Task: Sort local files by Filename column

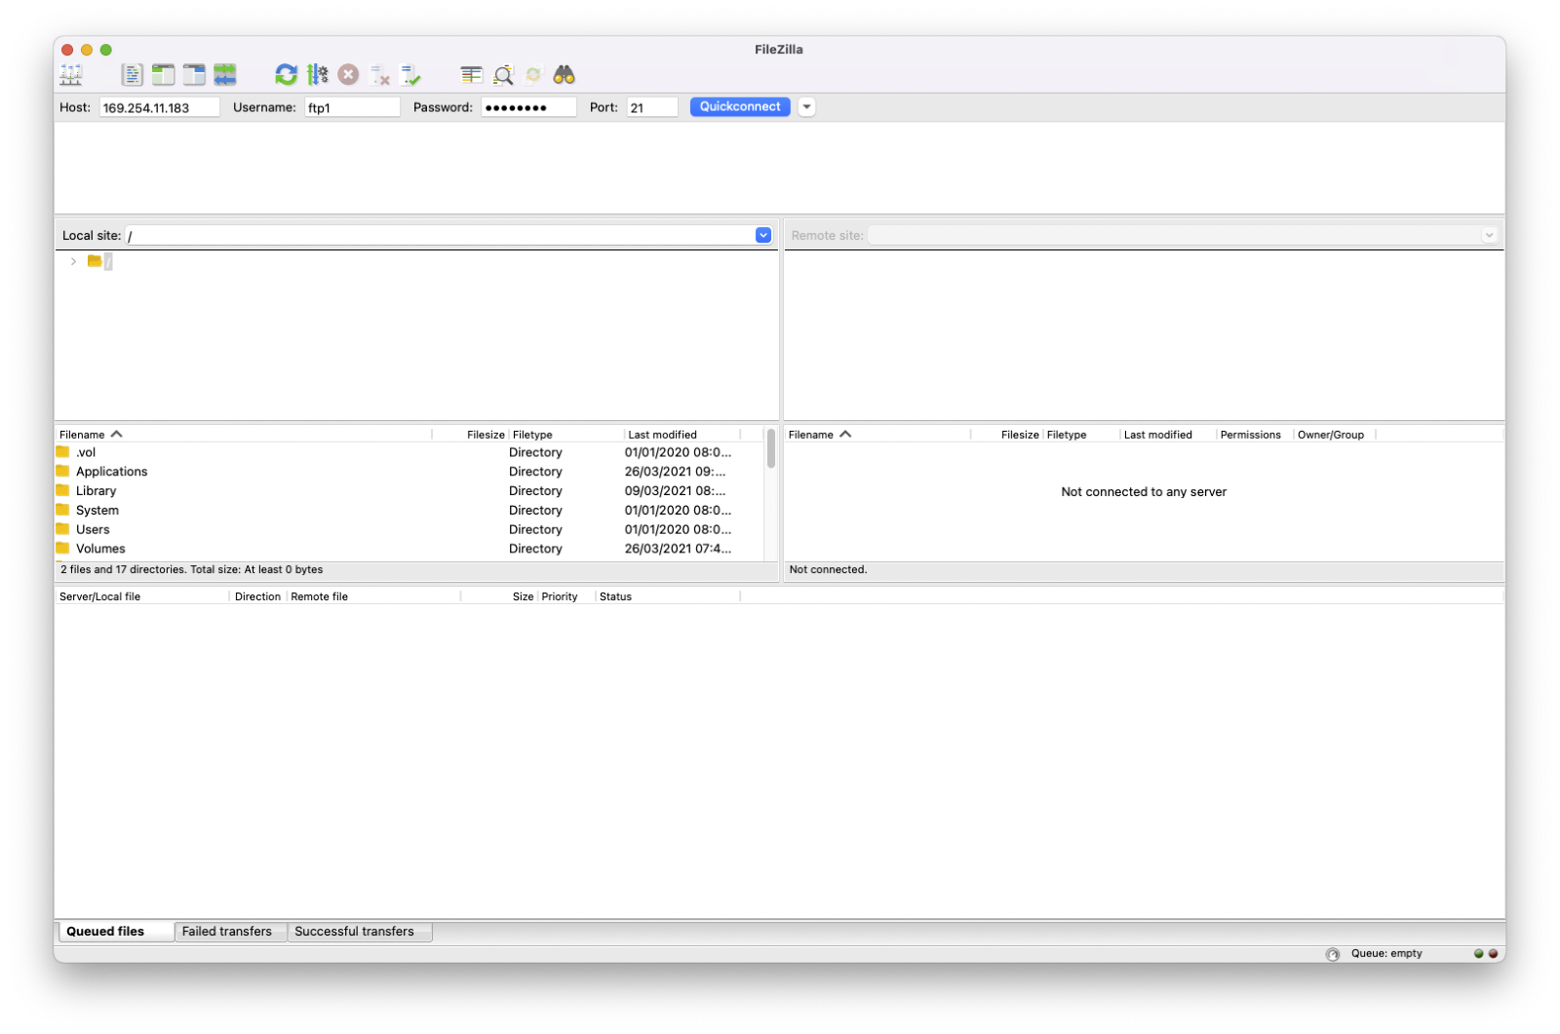Action: [243, 435]
